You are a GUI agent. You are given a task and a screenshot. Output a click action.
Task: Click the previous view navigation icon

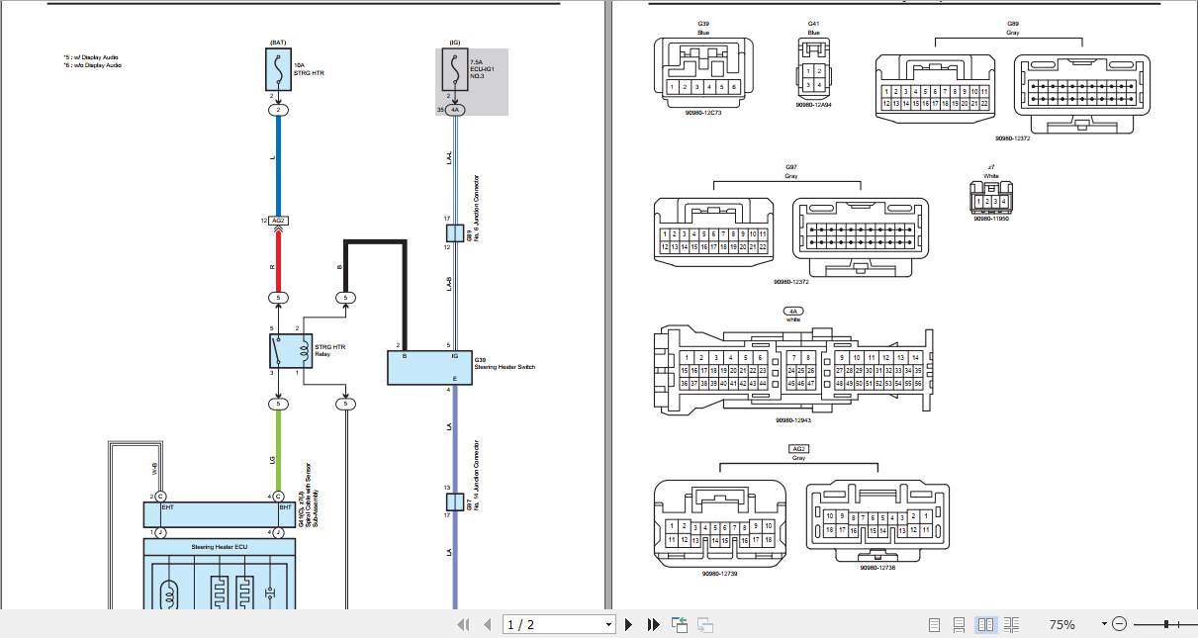[680, 624]
